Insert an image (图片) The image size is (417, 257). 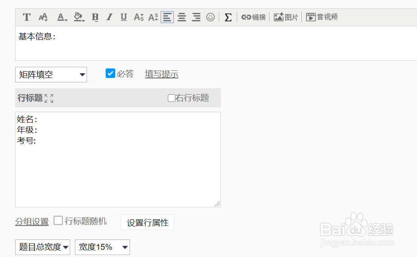285,17
